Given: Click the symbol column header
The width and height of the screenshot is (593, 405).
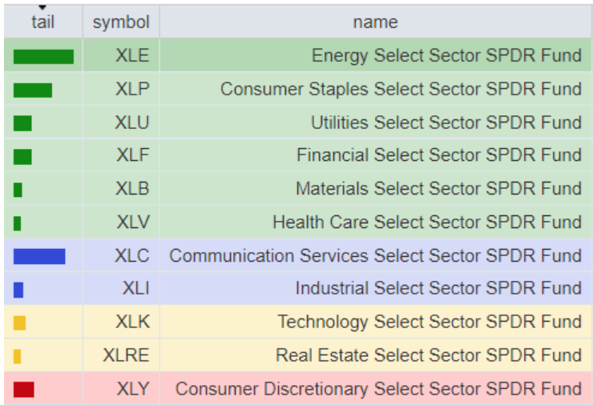Looking at the screenshot, I should pos(121,22).
